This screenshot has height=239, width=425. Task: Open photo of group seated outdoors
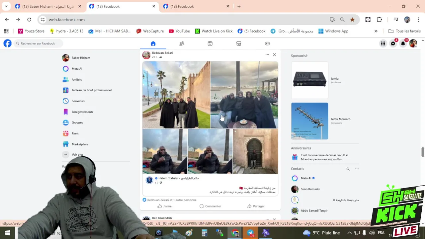[244, 95]
